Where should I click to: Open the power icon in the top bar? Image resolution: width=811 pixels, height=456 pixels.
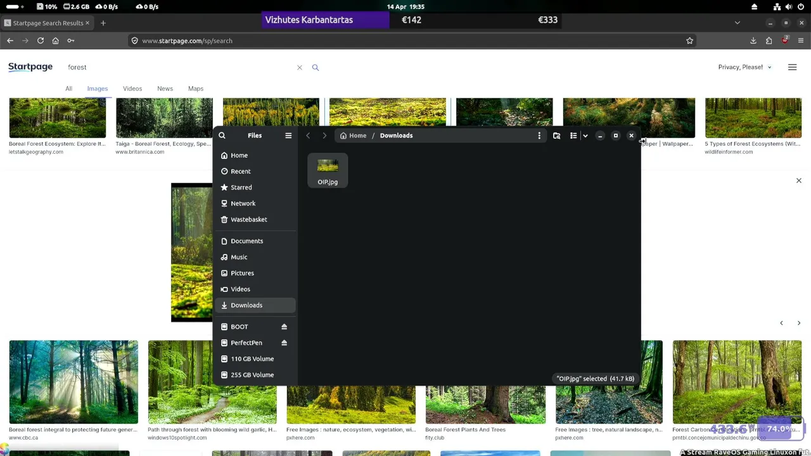801,6
